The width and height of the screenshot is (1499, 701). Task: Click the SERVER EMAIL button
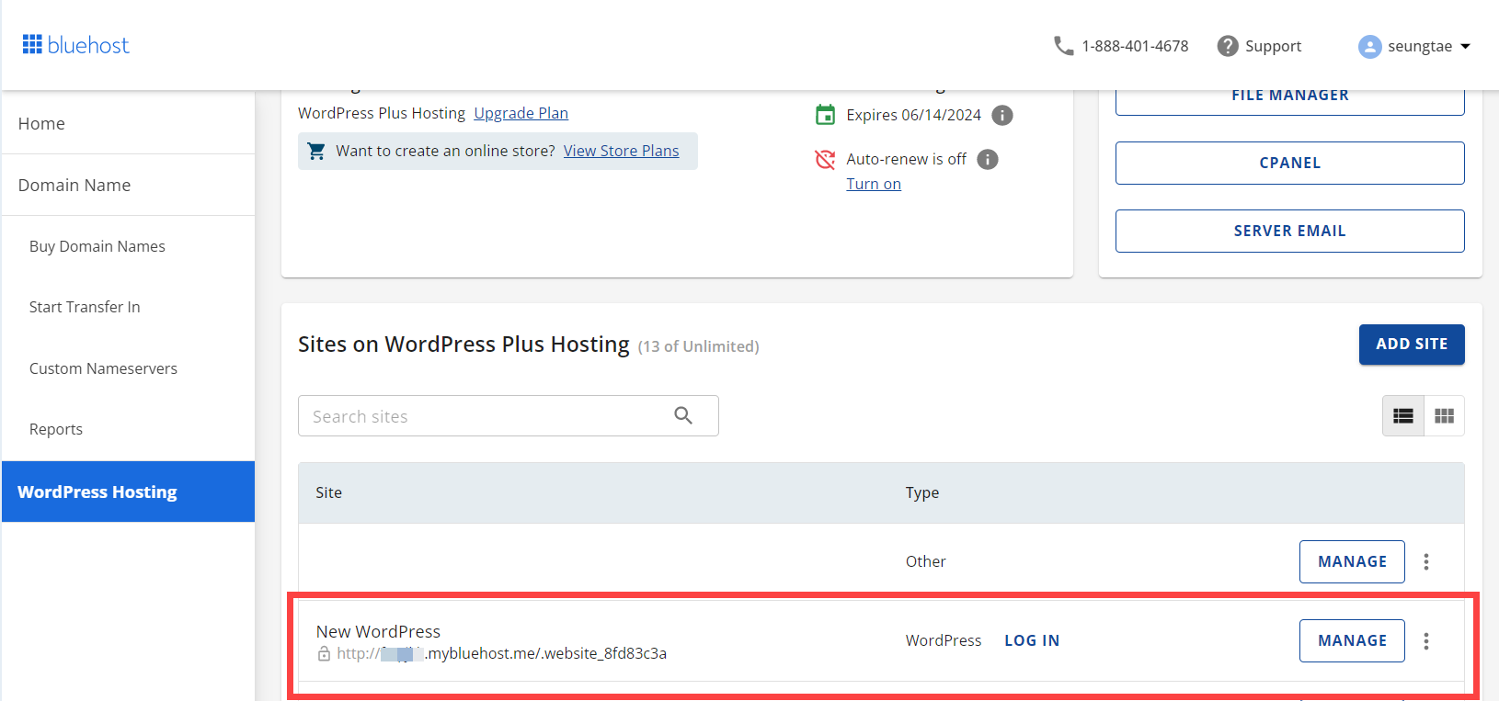click(1289, 231)
